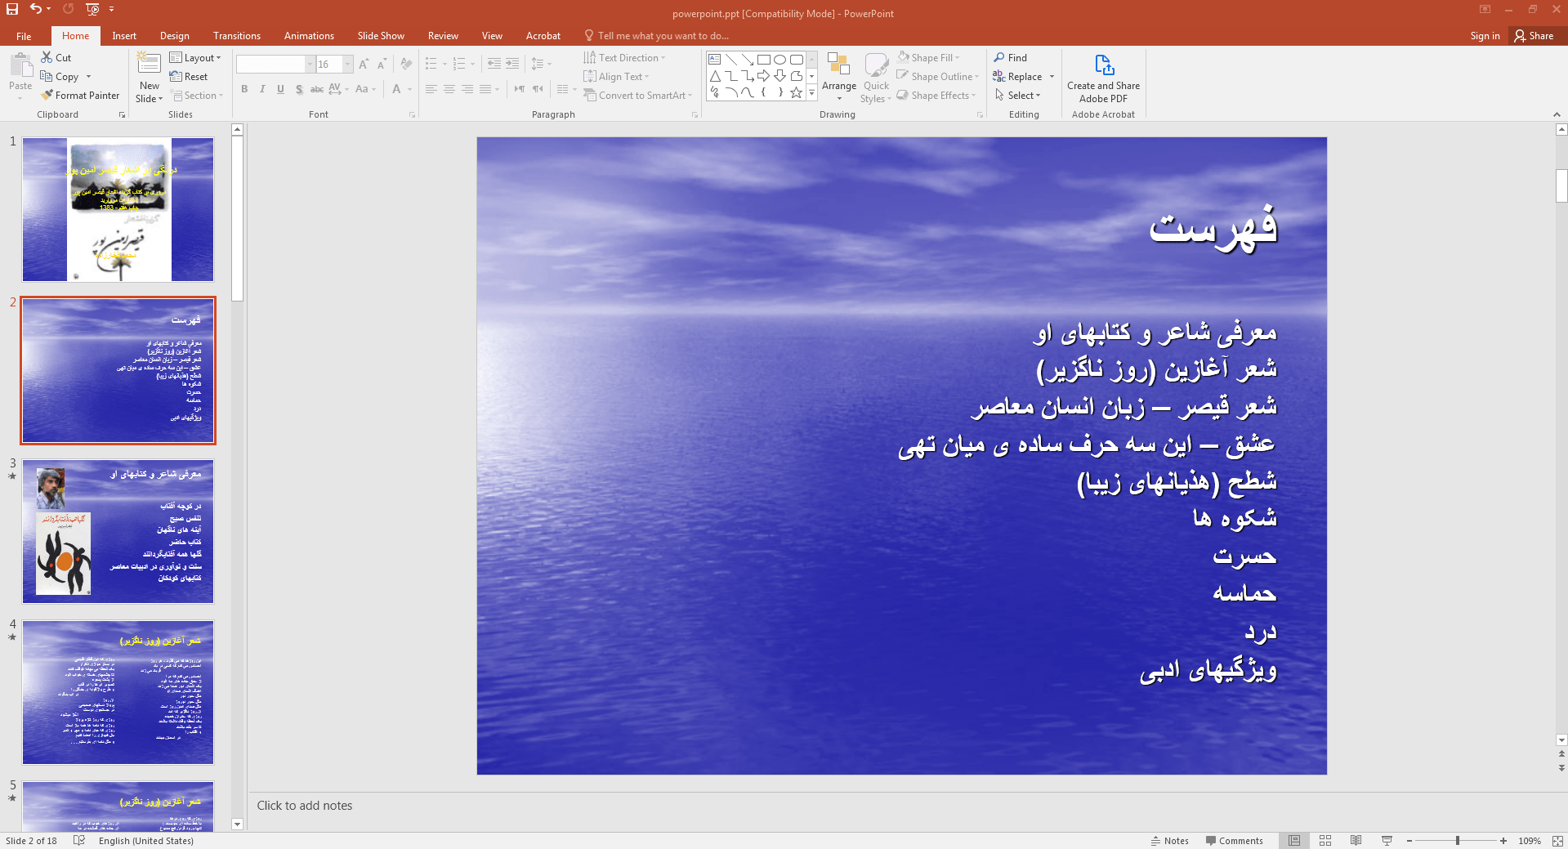Toggle text Shadow formatting
The image size is (1568, 849).
(x=299, y=89)
